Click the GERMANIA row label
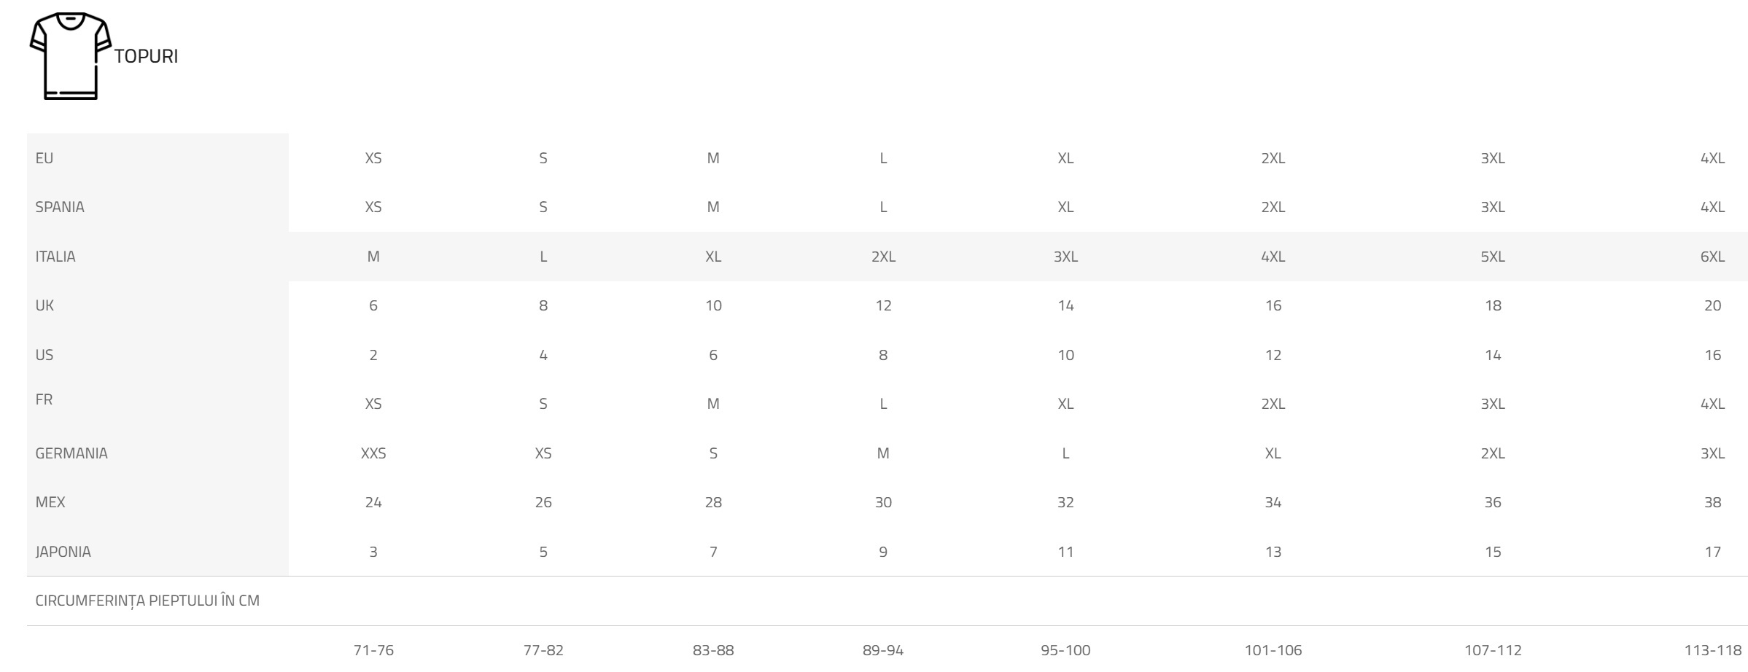Screen dimensions: 1748x672 click(71, 453)
